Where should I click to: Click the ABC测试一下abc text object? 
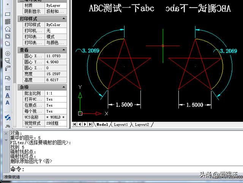point(121,8)
